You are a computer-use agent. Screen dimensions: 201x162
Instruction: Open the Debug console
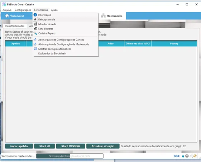pyautogui.click(x=66, y=19)
